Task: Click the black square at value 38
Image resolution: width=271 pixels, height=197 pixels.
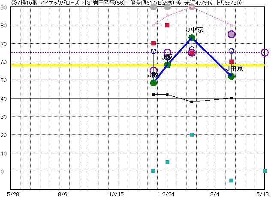Action: [x=192, y=102]
